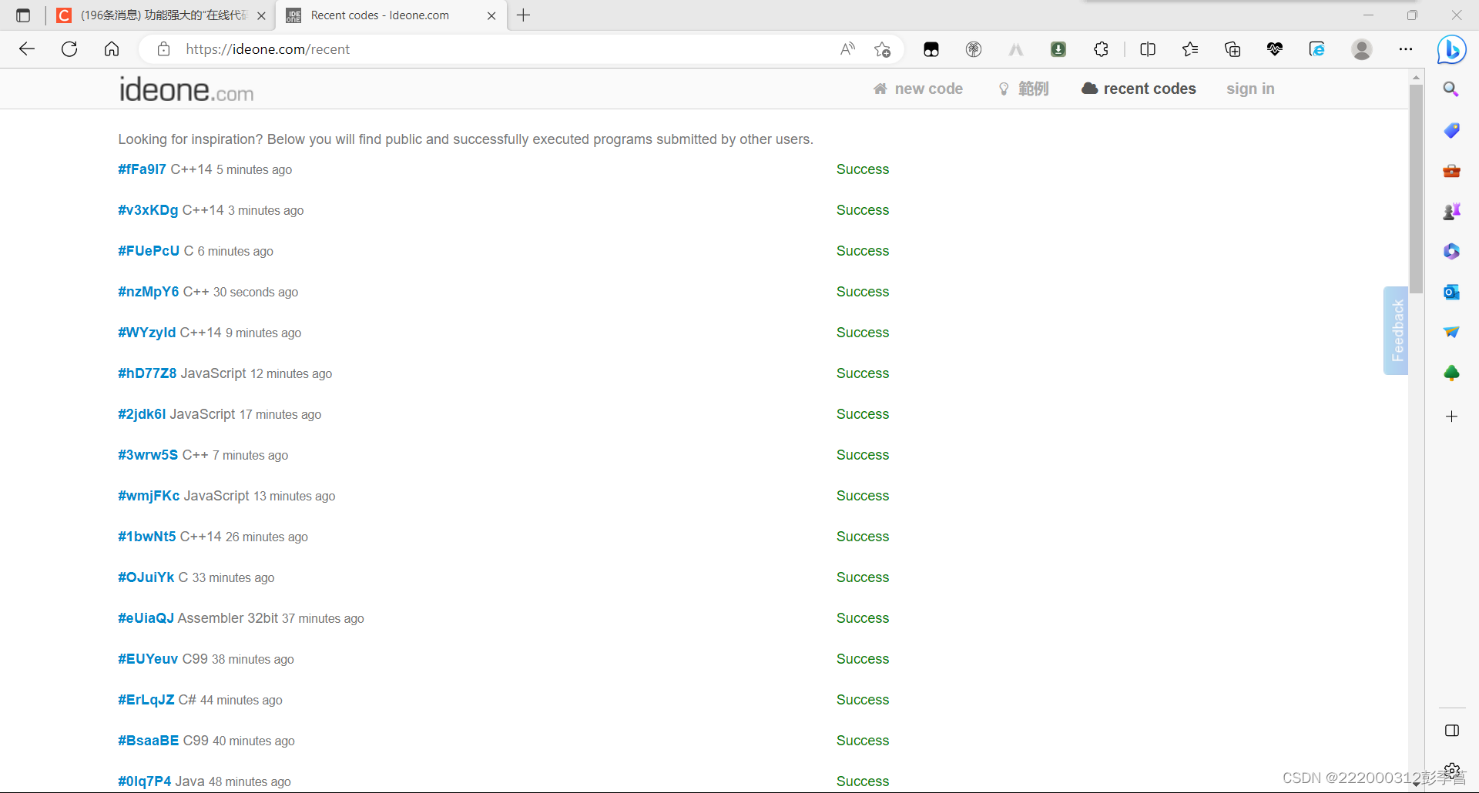Screen dimensions: 1479x793
Task: Close the CSDN tab
Action: click(261, 15)
